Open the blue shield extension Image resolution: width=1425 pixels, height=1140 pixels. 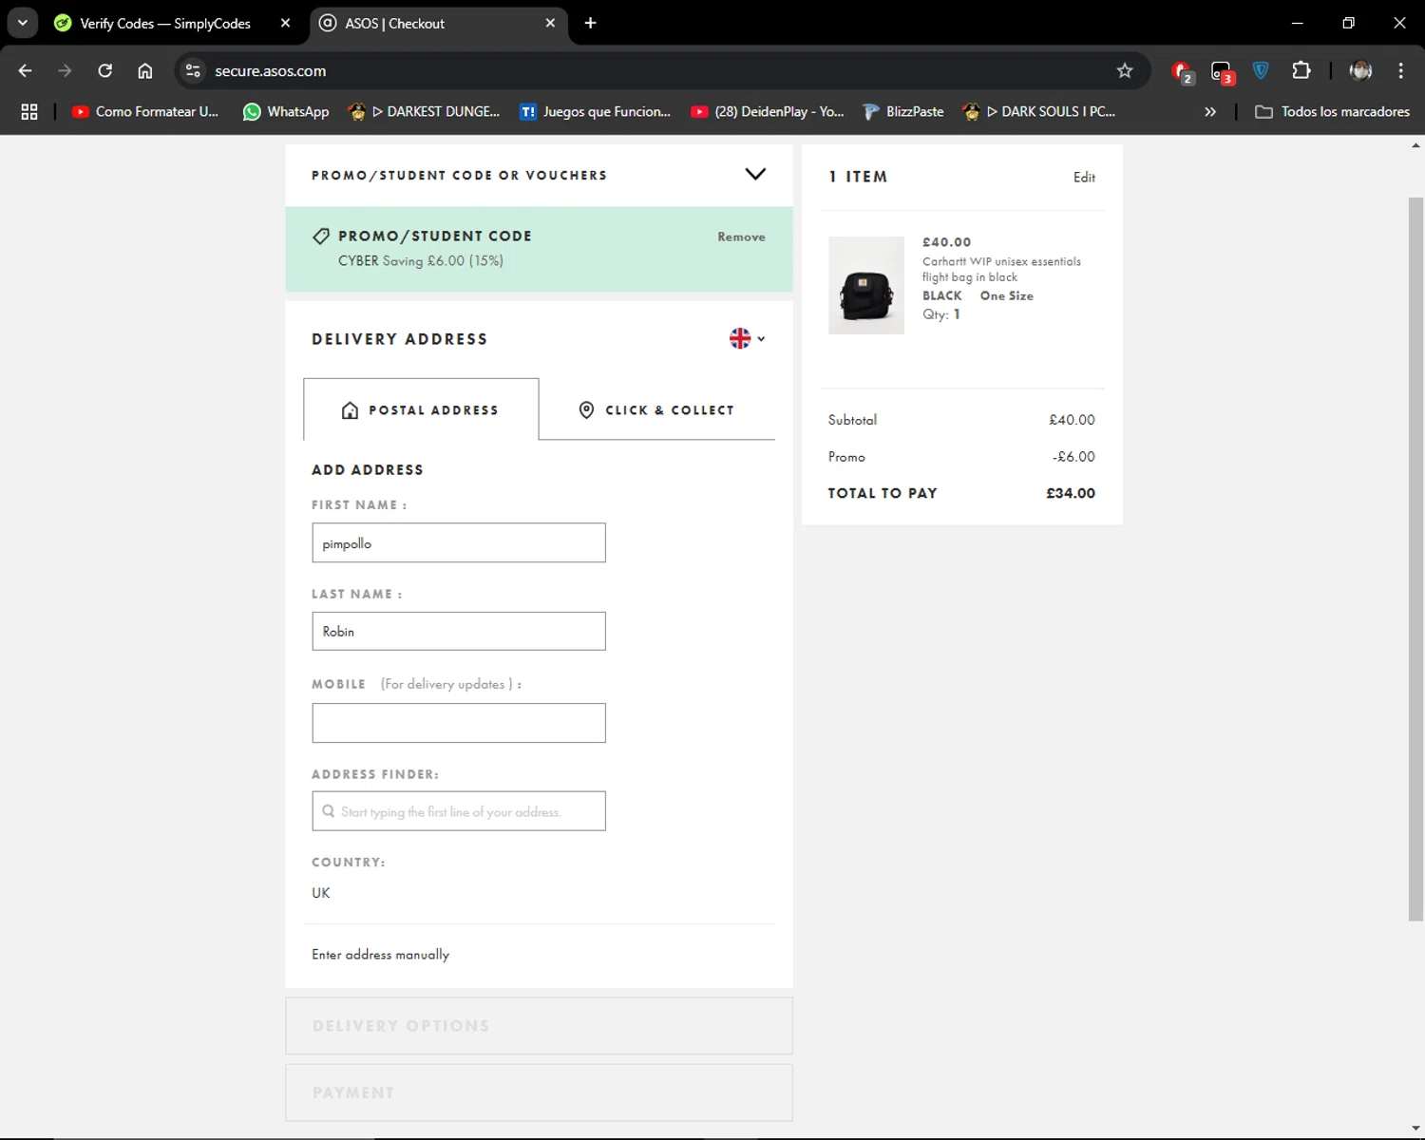(1261, 70)
